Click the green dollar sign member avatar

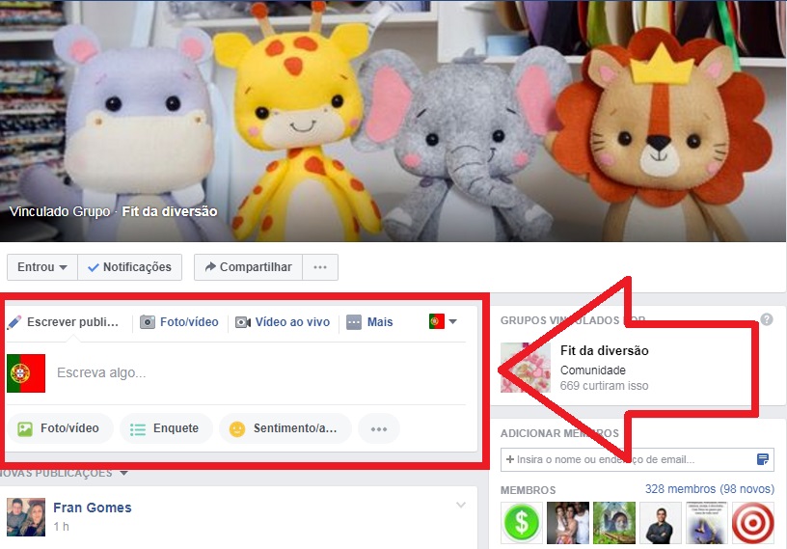[x=522, y=523]
